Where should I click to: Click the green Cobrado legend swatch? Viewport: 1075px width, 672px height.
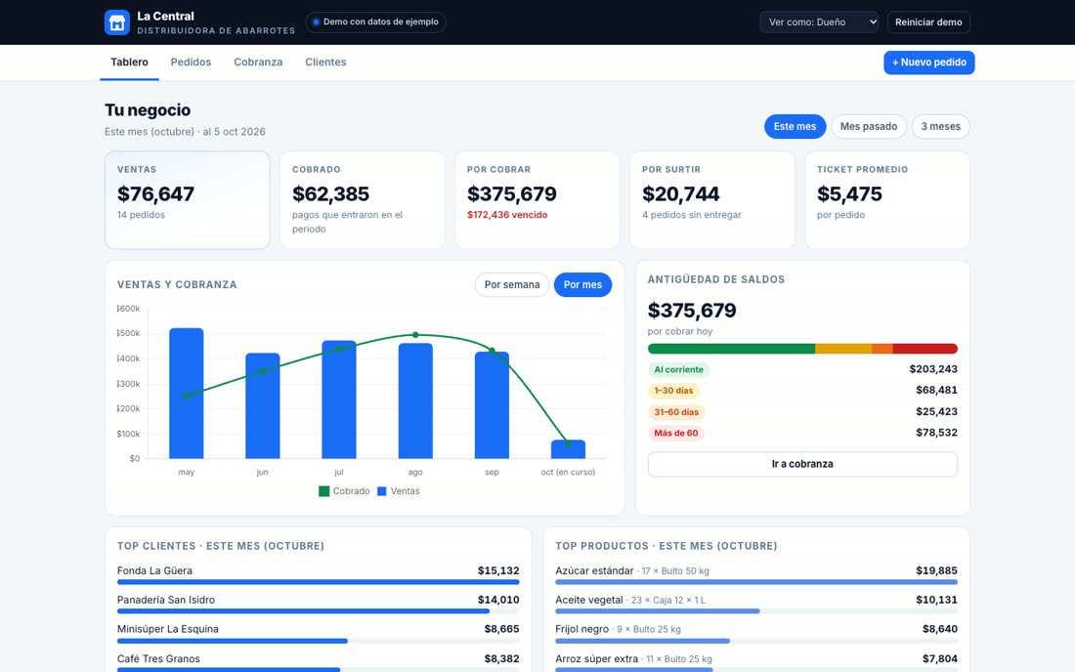tap(324, 491)
